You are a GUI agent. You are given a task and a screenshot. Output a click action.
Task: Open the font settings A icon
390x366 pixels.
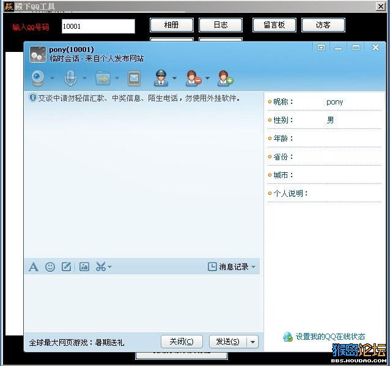coord(34,267)
